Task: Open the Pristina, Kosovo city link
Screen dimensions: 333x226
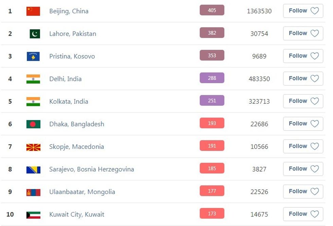Action: click(x=72, y=56)
